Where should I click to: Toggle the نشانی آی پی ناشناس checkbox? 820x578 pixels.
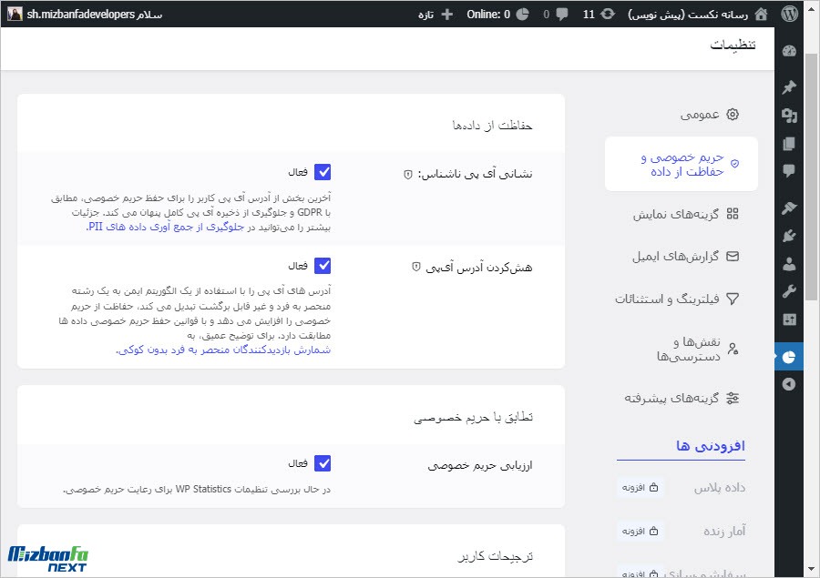323,172
